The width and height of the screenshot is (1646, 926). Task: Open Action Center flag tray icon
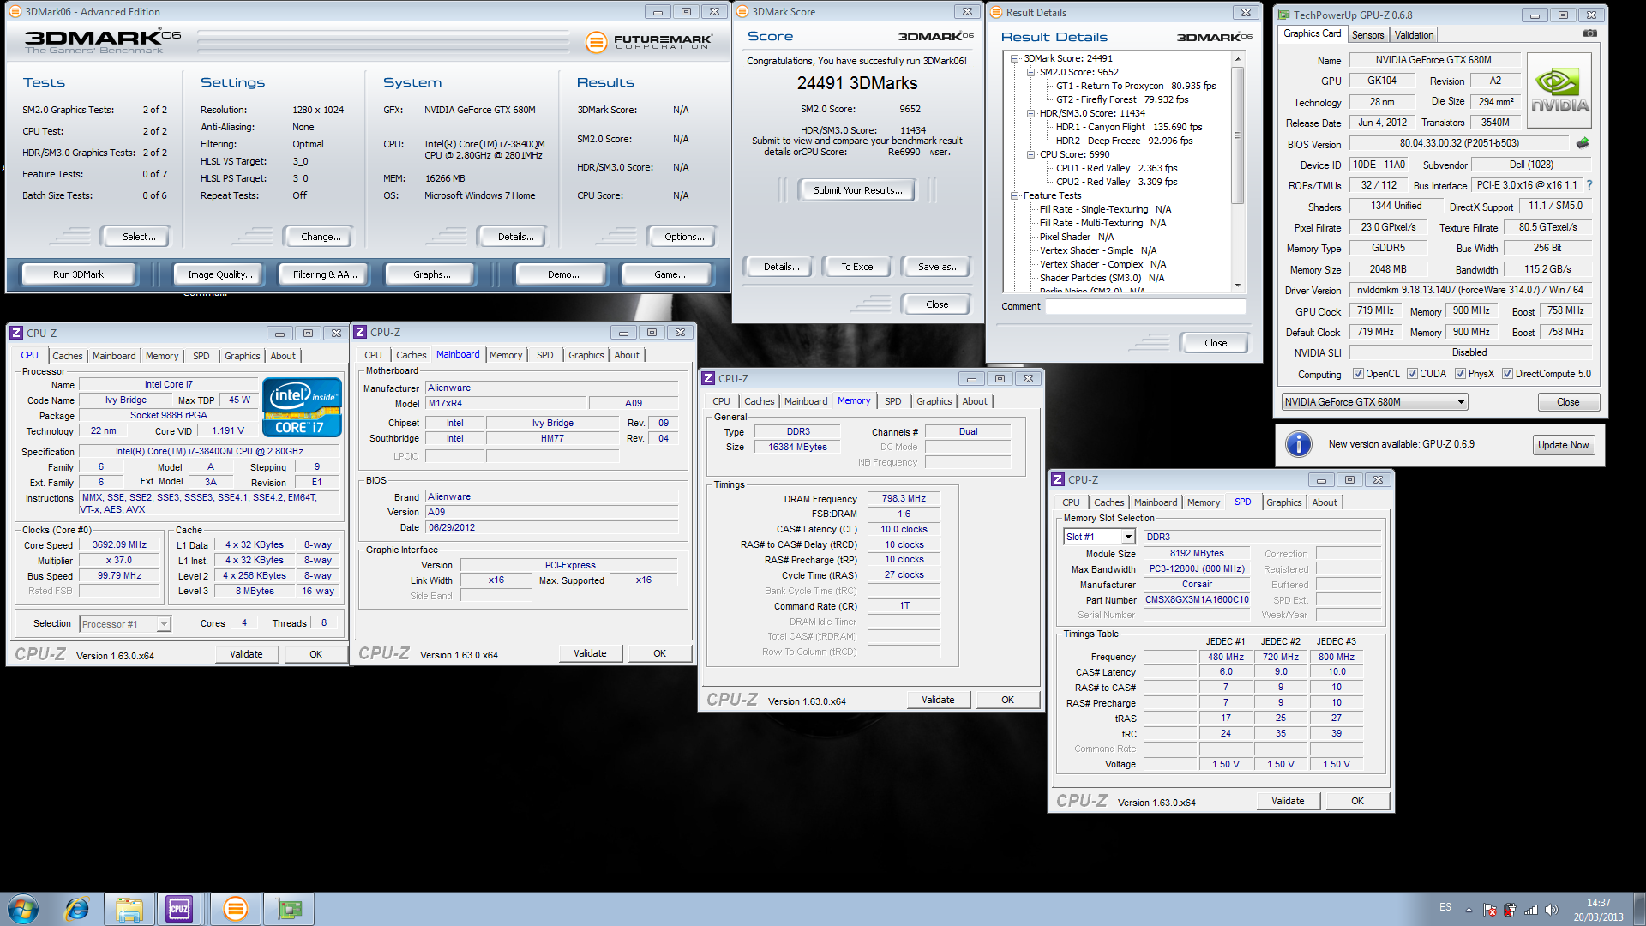pos(1489,910)
